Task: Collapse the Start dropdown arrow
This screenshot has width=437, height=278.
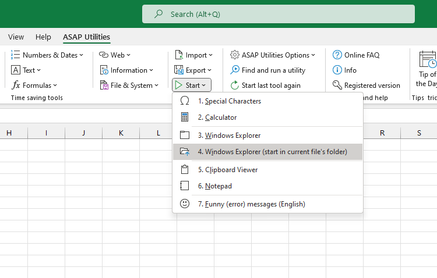Action: tap(204, 85)
